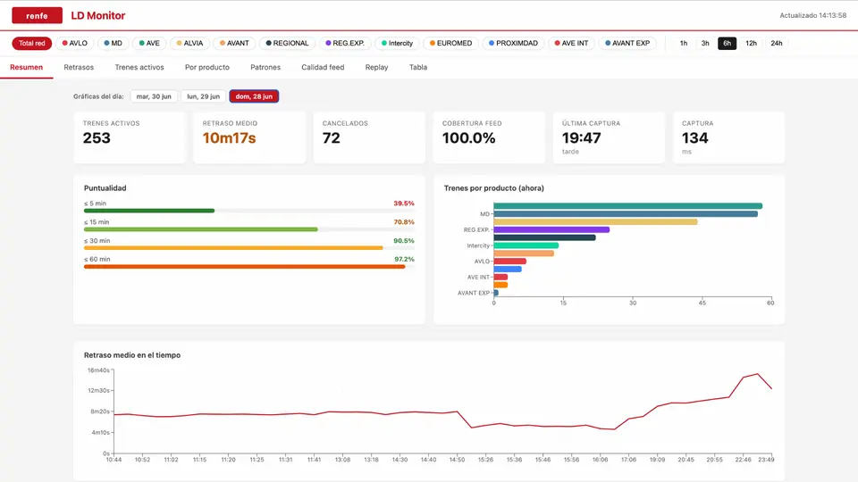The width and height of the screenshot is (858, 482).
Task: Click the Trenes activos 253 card
Action: [x=130, y=137]
